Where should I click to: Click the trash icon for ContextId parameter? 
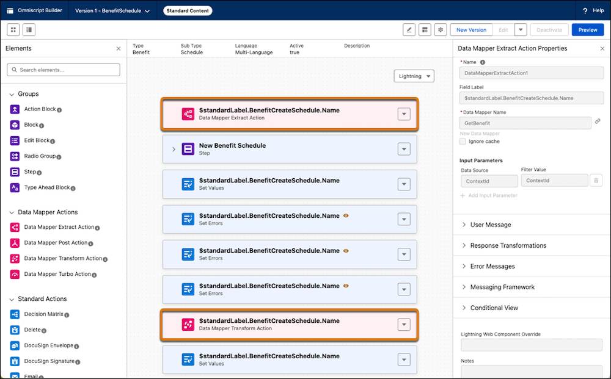click(x=596, y=181)
